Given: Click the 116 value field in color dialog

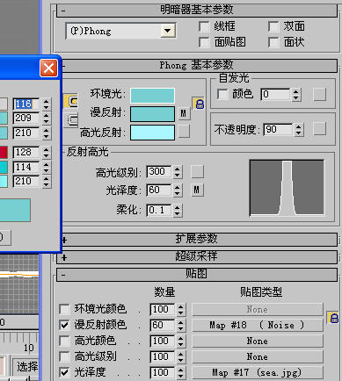Looking at the screenshot, I should 25,104.
